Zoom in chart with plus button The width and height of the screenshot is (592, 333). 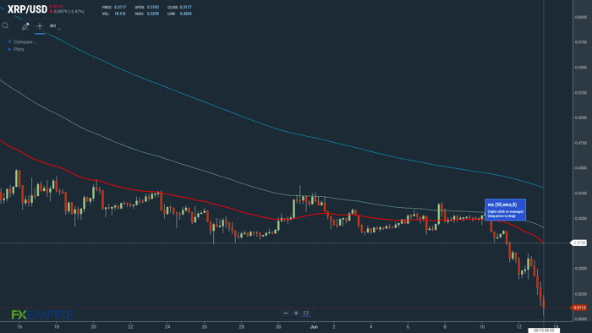click(296, 313)
